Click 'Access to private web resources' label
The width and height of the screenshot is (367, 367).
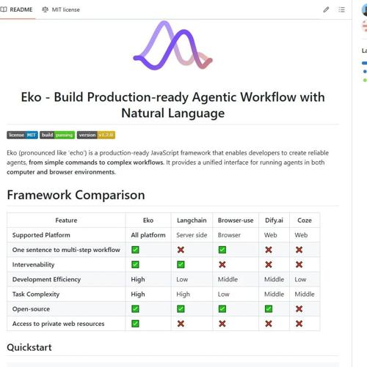point(58,324)
